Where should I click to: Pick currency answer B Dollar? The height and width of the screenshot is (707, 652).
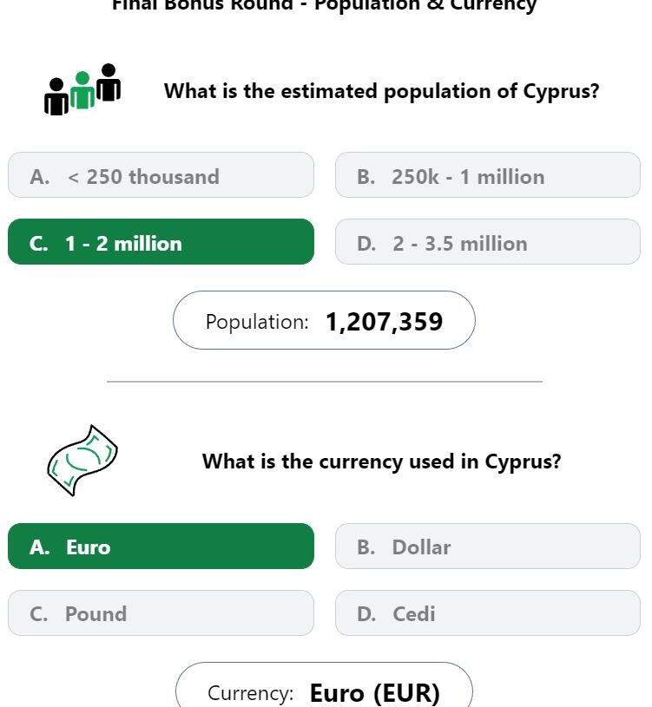(488, 546)
